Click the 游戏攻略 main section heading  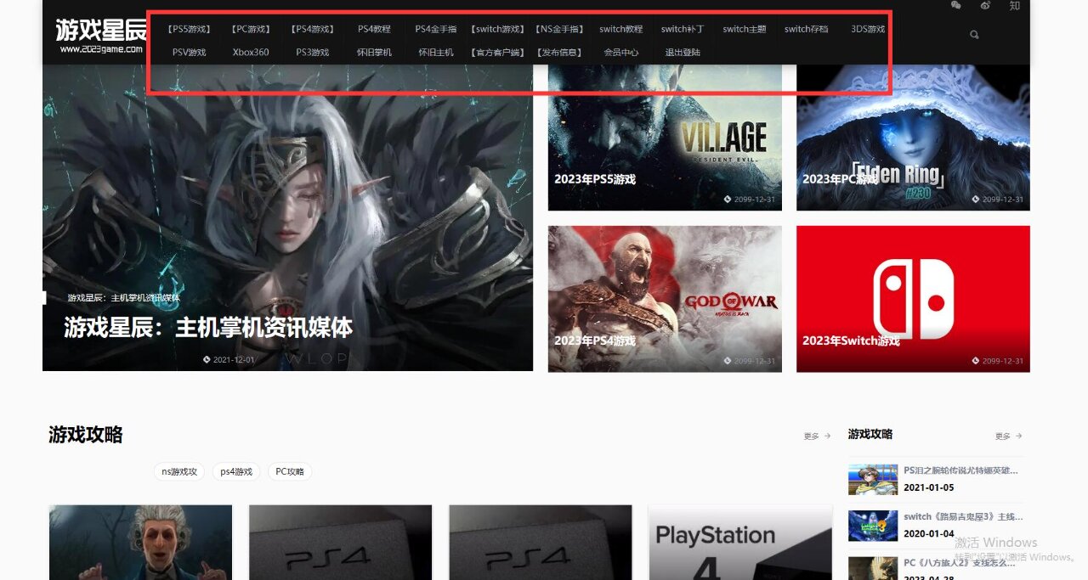coord(86,435)
